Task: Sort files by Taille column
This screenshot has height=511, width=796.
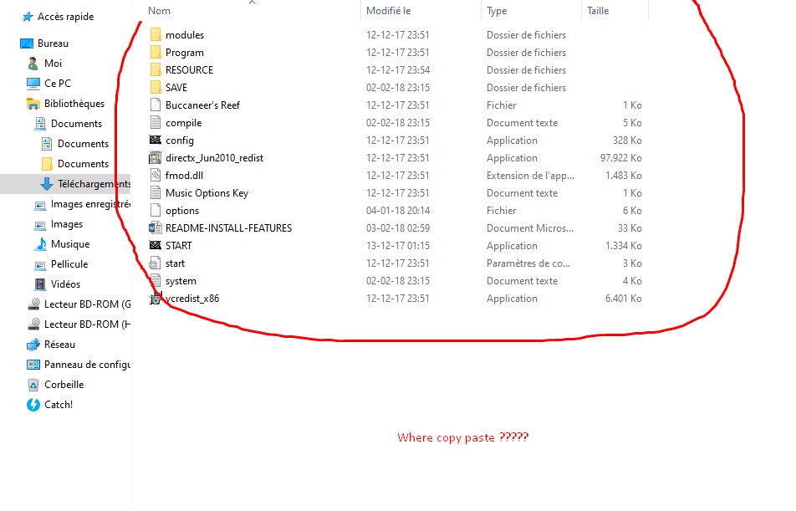Action: [598, 11]
